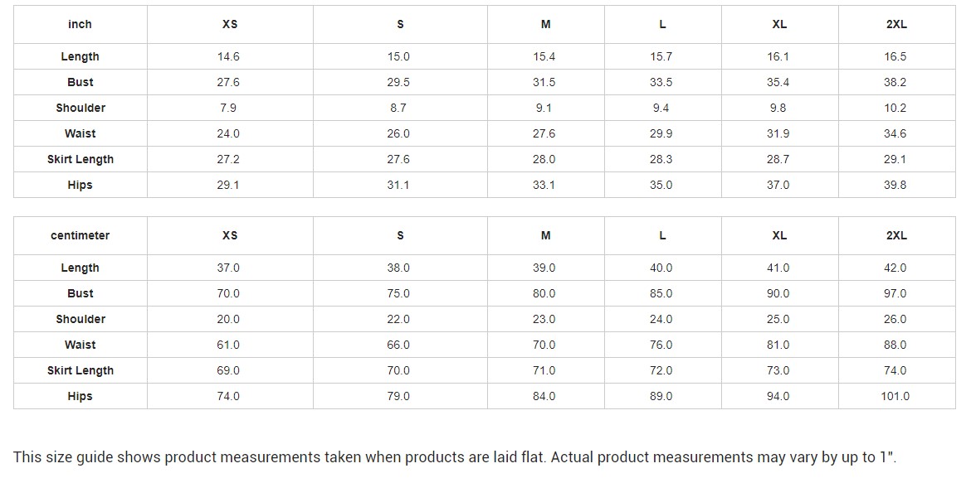Click the 38.2 Bust value for 2XL
971x478 pixels.
[x=895, y=82]
